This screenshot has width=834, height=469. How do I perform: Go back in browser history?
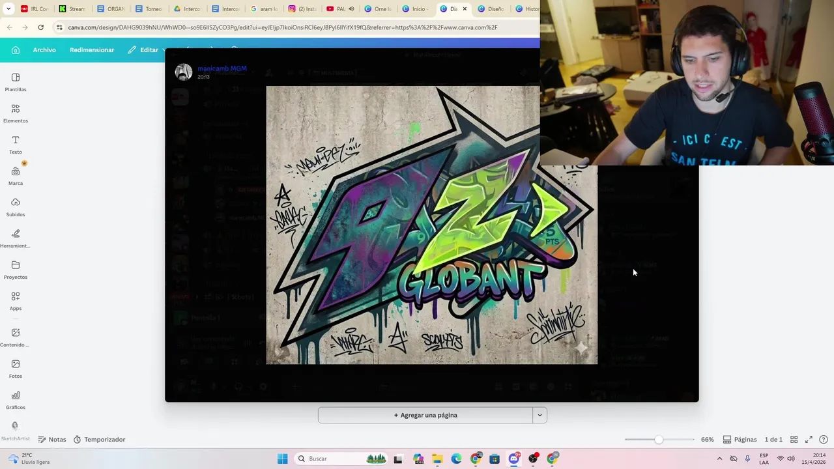pyautogui.click(x=9, y=27)
